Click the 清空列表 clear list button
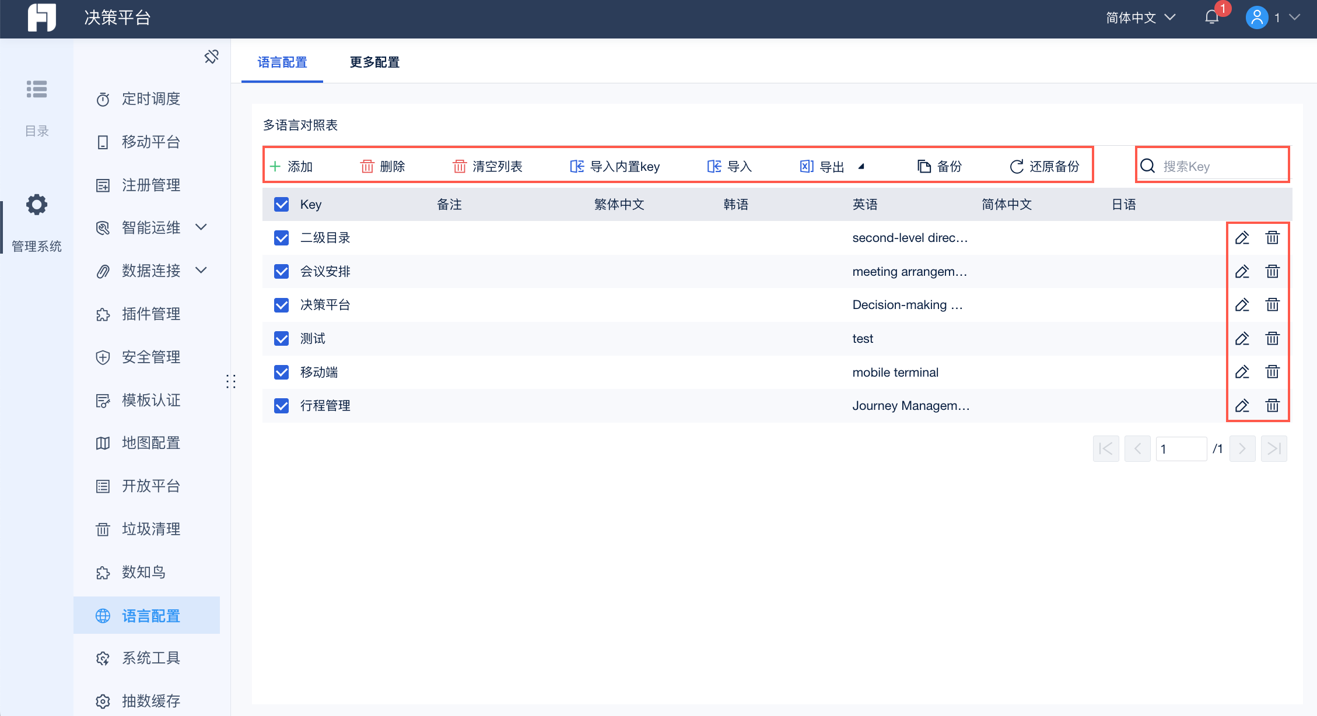 click(488, 167)
